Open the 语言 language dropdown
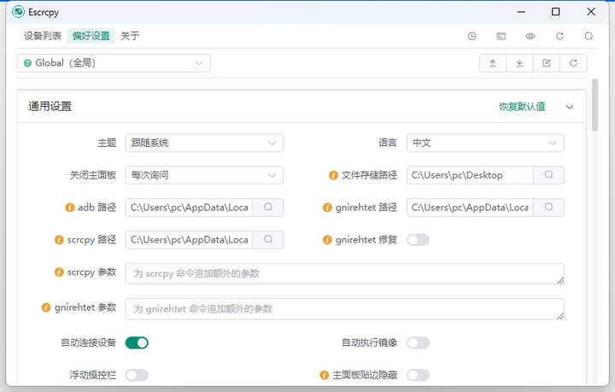The height and width of the screenshot is (392, 615). [485, 143]
